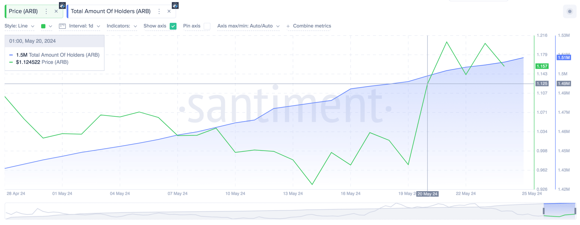This screenshot has width=580, height=225.
Task: Click the 0.962 price axis value
Action: pyautogui.click(x=542, y=170)
